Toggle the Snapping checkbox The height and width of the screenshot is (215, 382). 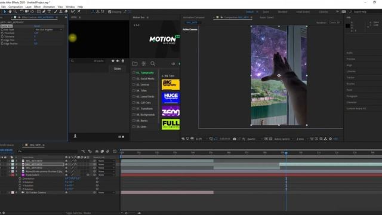110,12
